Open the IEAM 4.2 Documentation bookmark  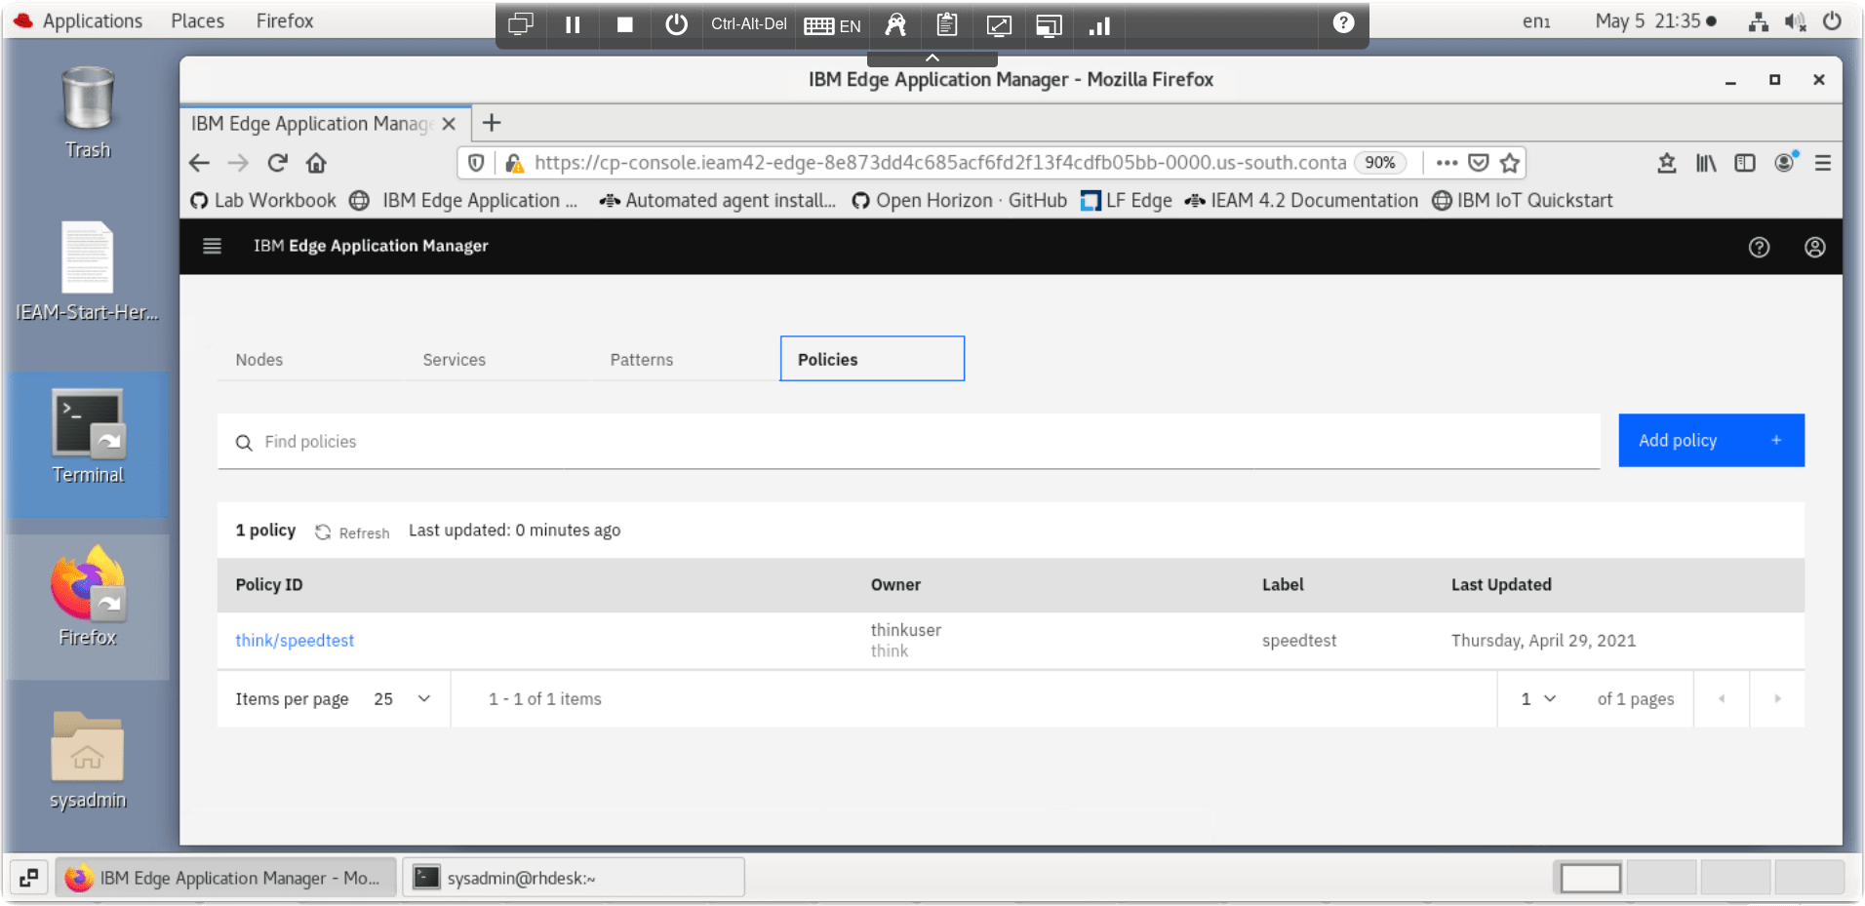(x=1301, y=201)
